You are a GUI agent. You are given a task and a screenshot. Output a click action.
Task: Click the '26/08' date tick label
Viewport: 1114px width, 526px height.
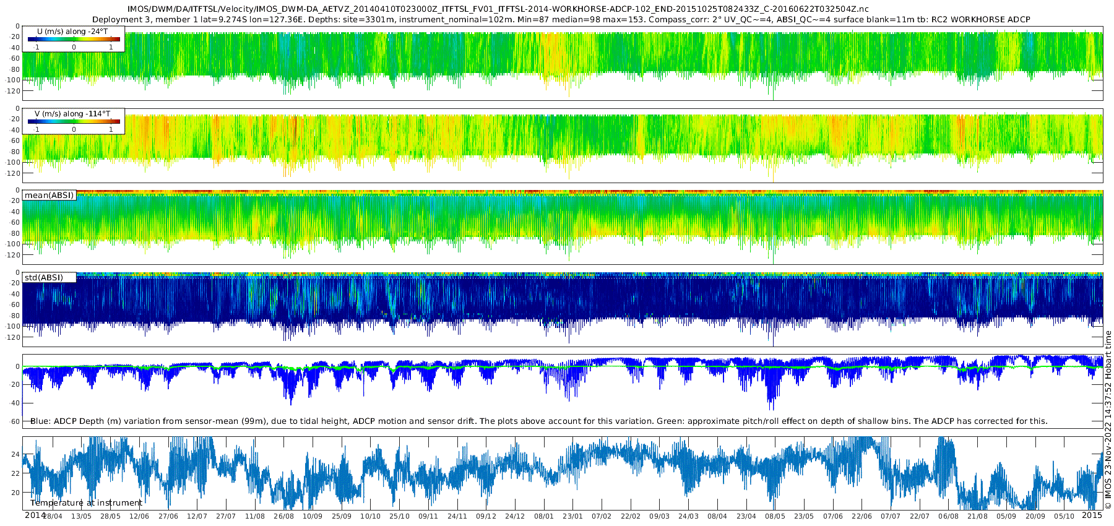coord(283,516)
